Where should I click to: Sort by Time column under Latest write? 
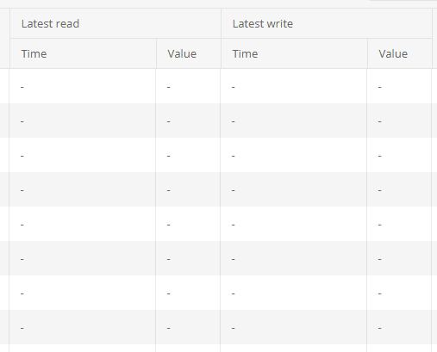(x=294, y=53)
